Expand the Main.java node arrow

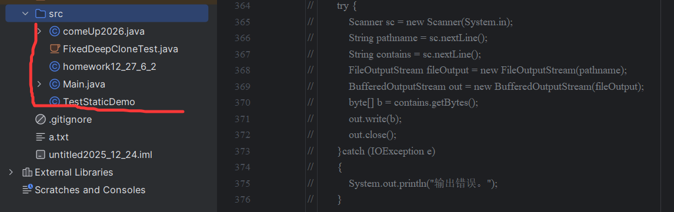[x=39, y=84]
